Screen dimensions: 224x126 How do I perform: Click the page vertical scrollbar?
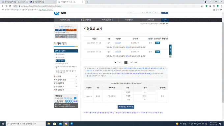[223, 62]
